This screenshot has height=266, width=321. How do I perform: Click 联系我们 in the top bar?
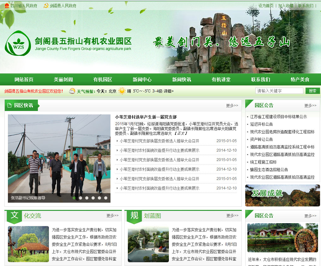click(306, 6)
